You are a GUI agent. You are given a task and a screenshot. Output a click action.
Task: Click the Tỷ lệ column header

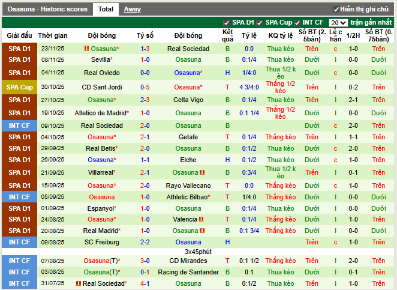click(x=249, y=35)
